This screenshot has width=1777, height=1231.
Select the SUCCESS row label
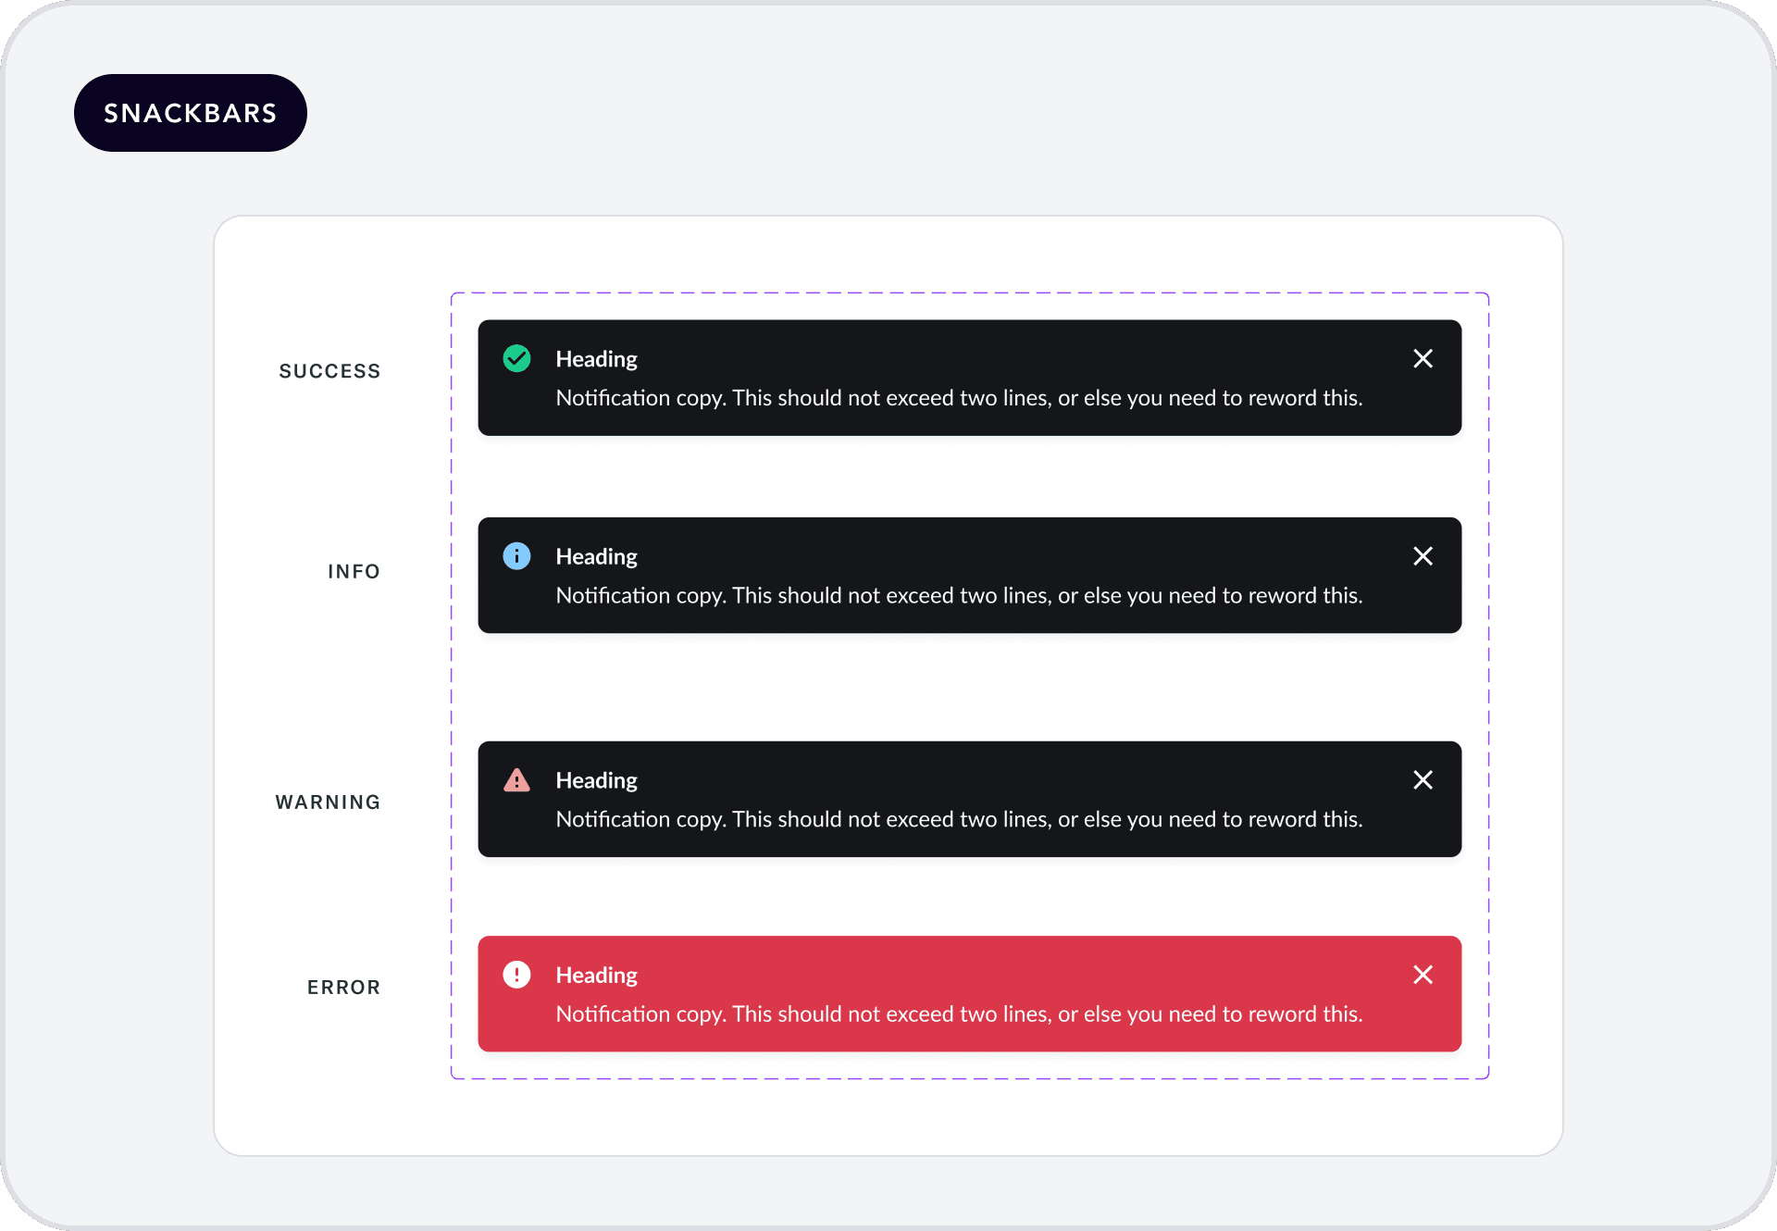[329, 371]
